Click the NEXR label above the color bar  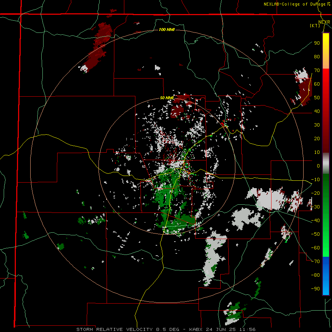pos(324,22)
